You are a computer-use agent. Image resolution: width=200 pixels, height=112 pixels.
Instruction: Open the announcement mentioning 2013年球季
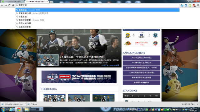[x=142, y=68]
